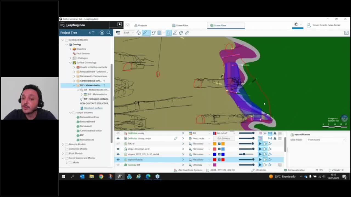Collapse the Output Volumes folder

[x=70, y=112]
